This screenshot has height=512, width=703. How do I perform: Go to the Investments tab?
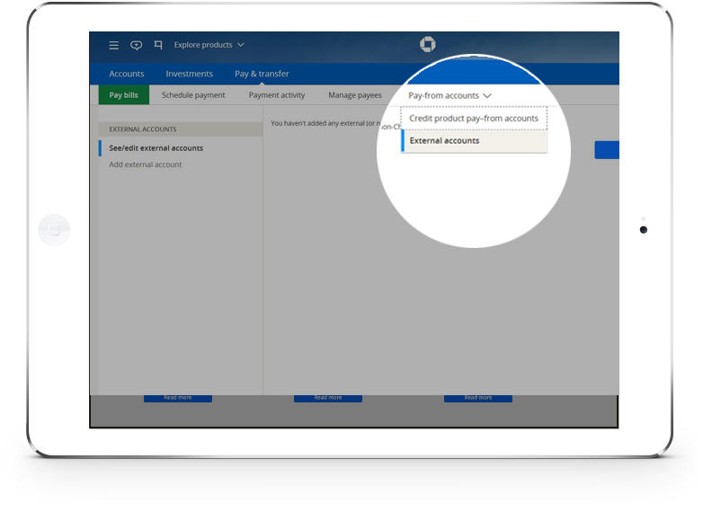(x=189, y=74)
